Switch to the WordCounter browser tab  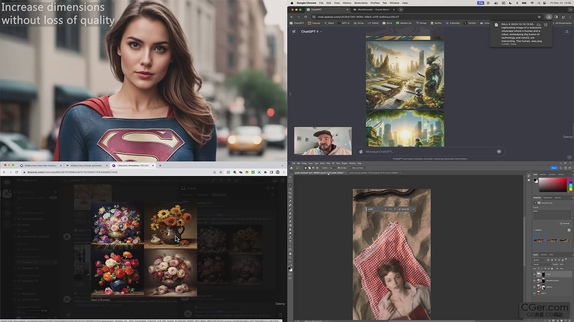[x=374, y=10]
